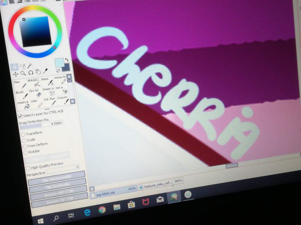Choose the Pen brush preset

pos(20,84)
